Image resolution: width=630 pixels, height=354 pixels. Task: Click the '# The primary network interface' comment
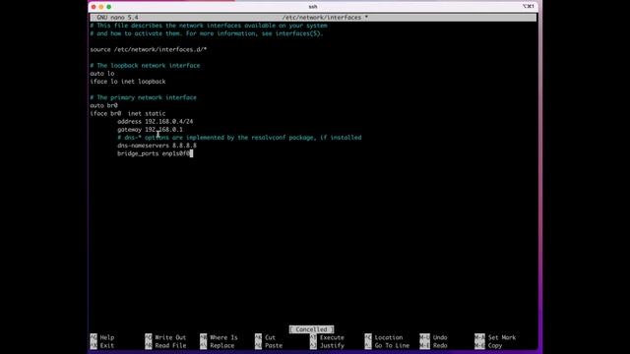(x=143, y=97)
